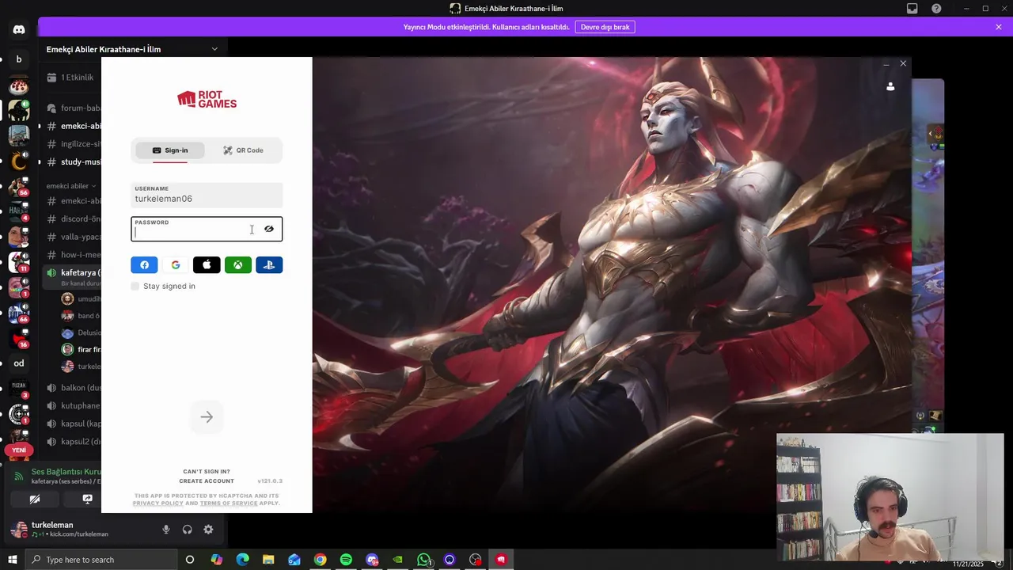Join the kapsul2 voice channel
This screenshot has height=570, width=1013.
point(74,442)
